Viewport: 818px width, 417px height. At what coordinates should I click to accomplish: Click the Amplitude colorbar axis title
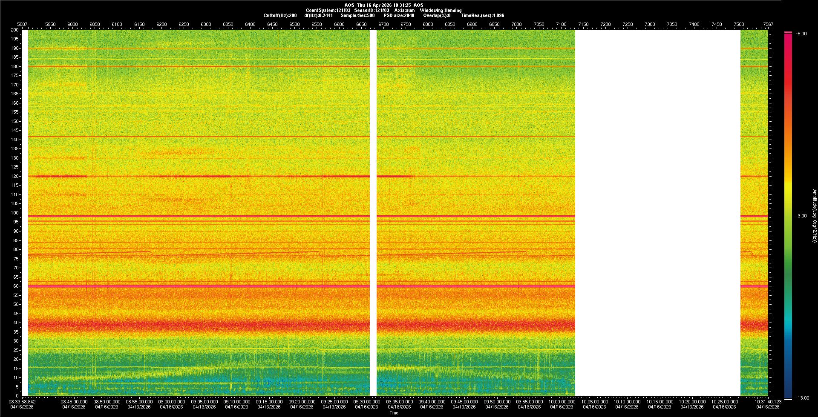[x=814, y=216]
